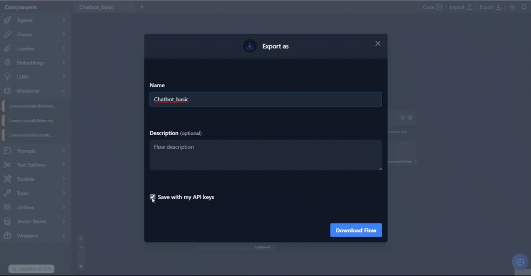Click the Toolkits crossed-tools icon
This screenshot has width=531, height=276.
[x=7, y=179]
